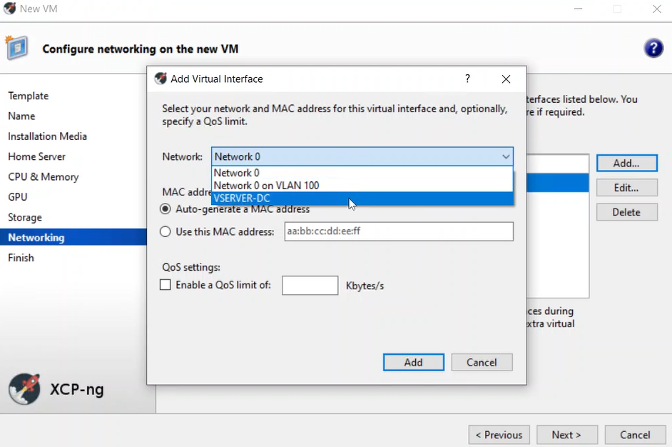Select the Use this MAC address option
The height and width of the screenshot is (447, 672).
pos(166,231)
